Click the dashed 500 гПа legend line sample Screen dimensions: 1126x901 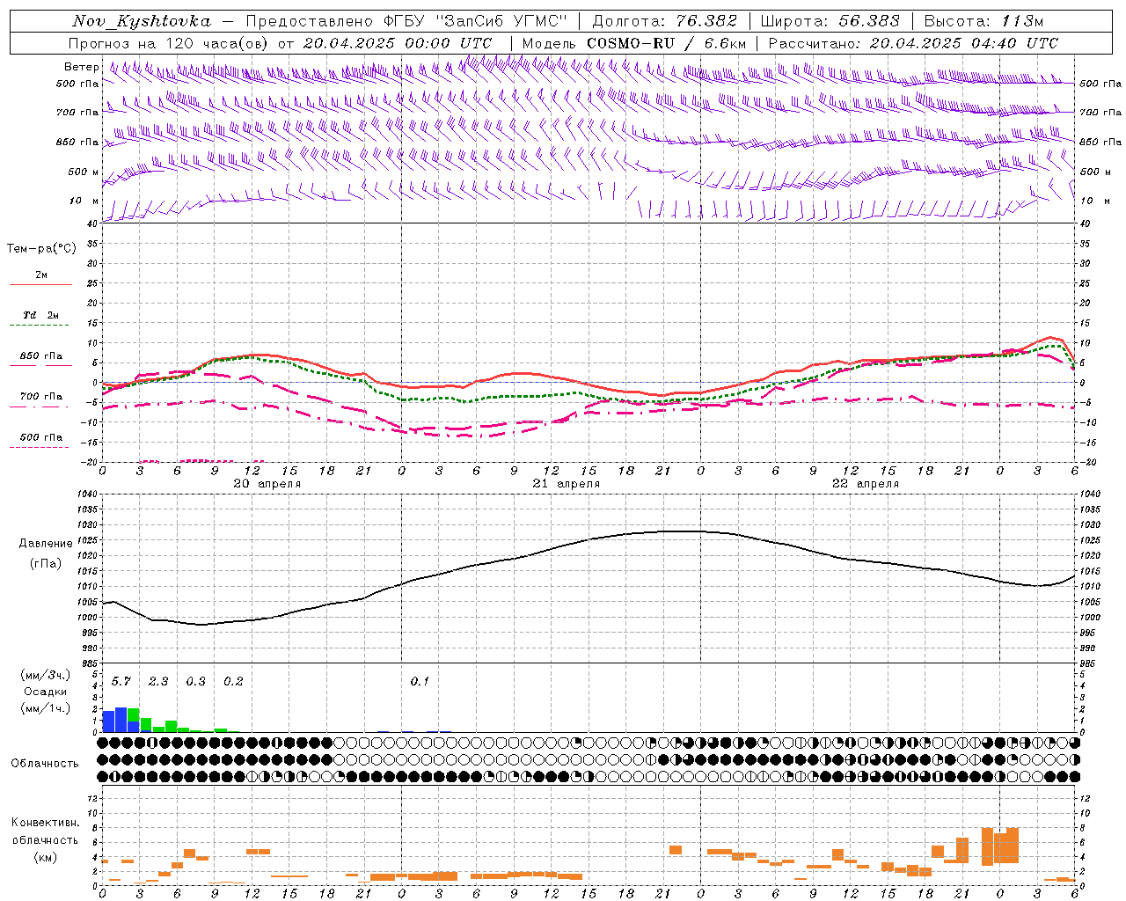pyautogui.click(x=40, y=447)
